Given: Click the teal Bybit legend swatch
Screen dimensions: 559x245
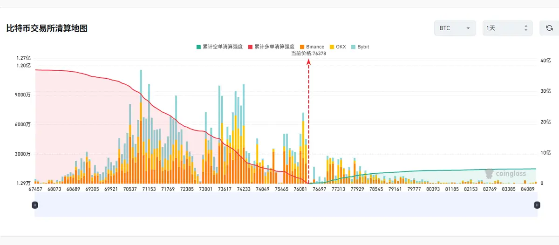Looking at the screenshot, I should point(353,47).
